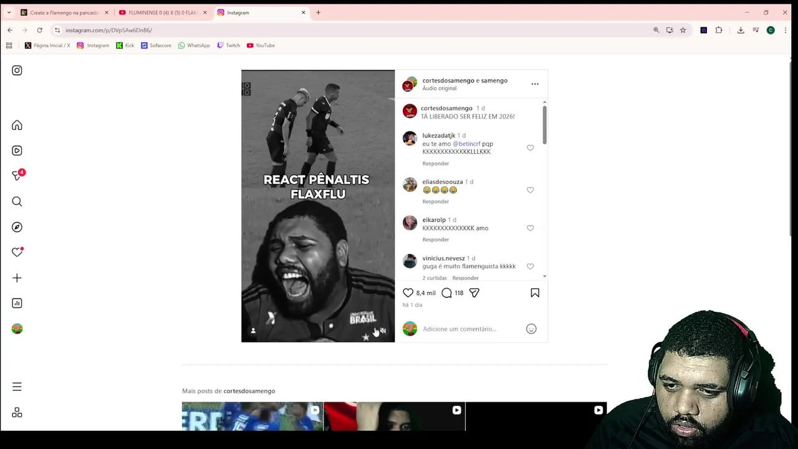Open samengo profile in post header
Screen dimensions: 798x449
point(494,80)
